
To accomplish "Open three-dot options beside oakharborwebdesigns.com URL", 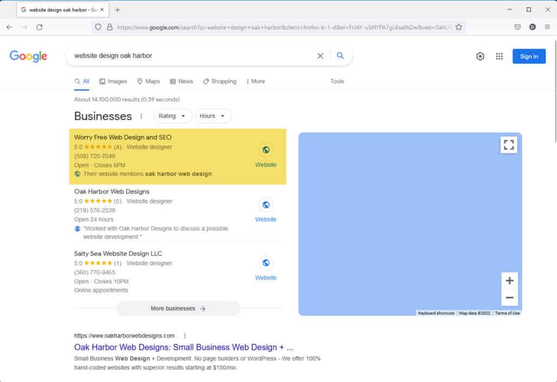I will click(185, 335).
